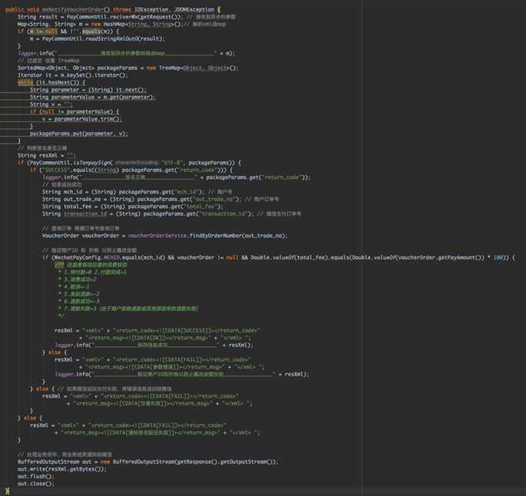Click "TreeMap" in the SortedMap declaration
The image size is (526, 496).
tap(170, 68)
